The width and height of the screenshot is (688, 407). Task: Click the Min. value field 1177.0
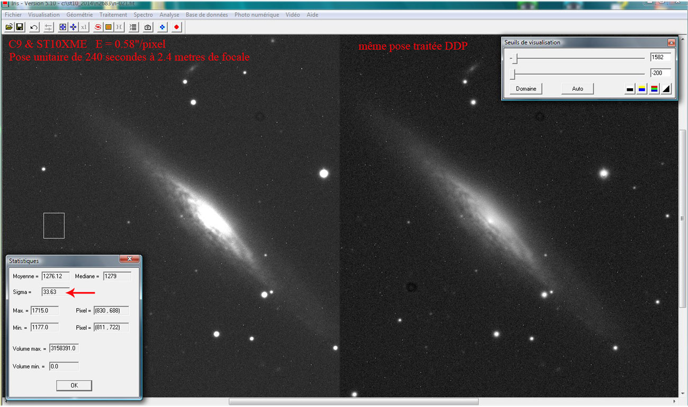point(44,327)
